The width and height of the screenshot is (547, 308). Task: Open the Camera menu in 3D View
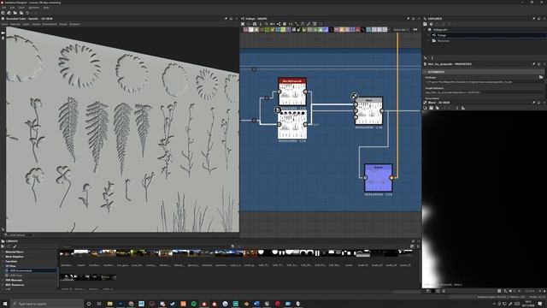pyautogui.click(x=36, y=25)
